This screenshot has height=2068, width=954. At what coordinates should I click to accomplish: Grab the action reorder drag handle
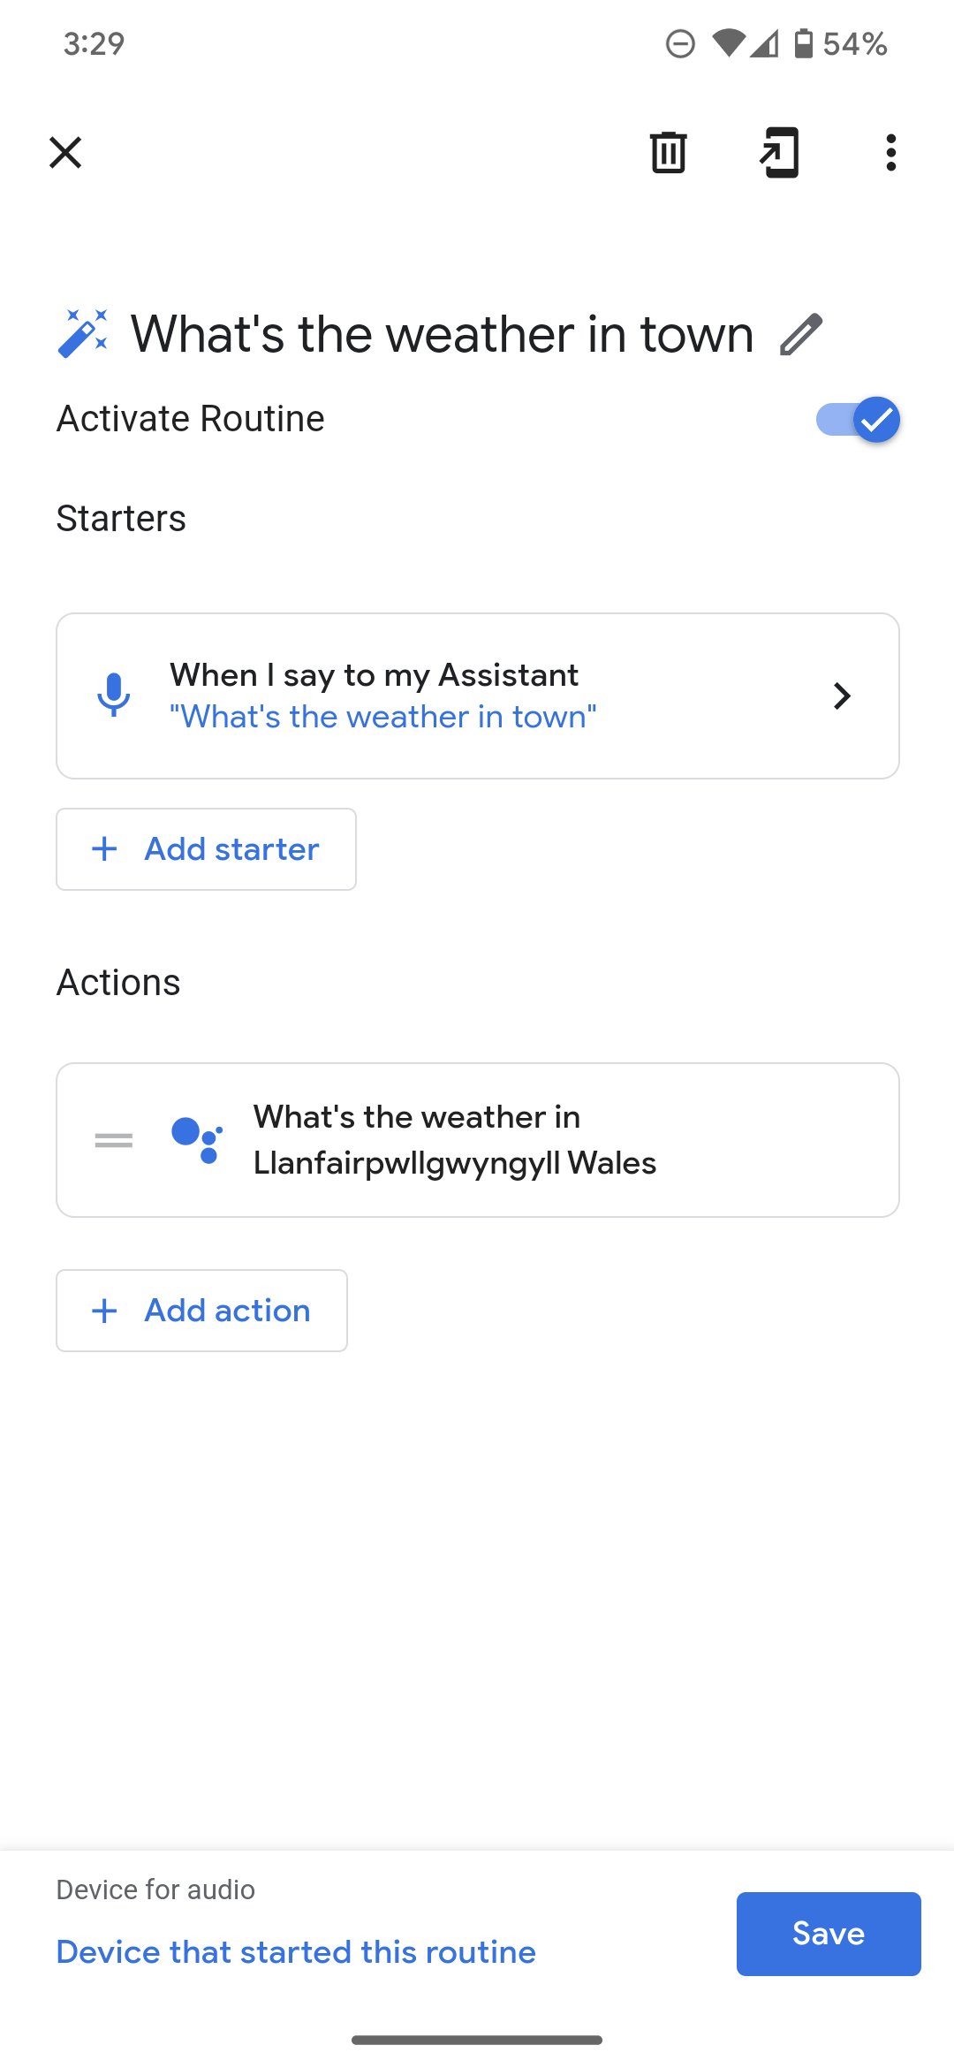(x=114, y=1140)
